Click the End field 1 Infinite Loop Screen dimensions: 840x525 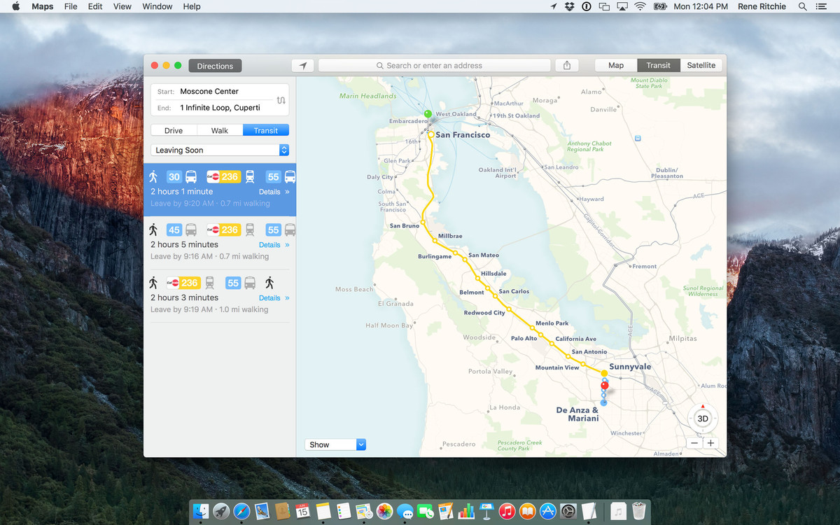point(213,108)
